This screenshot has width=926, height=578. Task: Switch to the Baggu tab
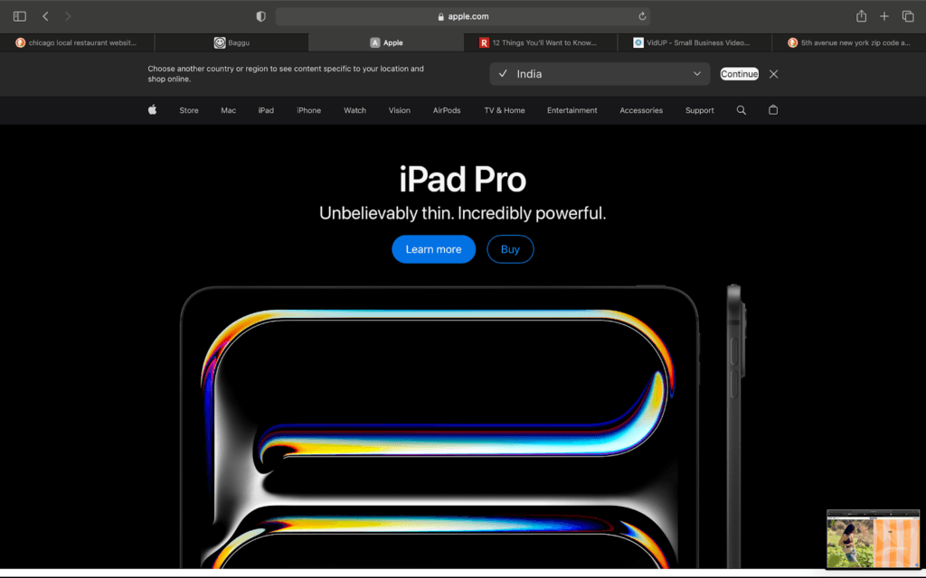[x=231, y=42]
